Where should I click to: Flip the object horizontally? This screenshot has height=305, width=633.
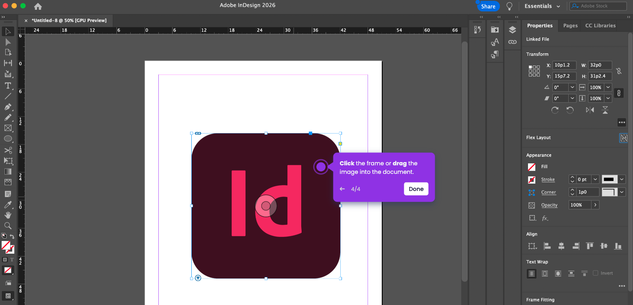coord(590,110)
